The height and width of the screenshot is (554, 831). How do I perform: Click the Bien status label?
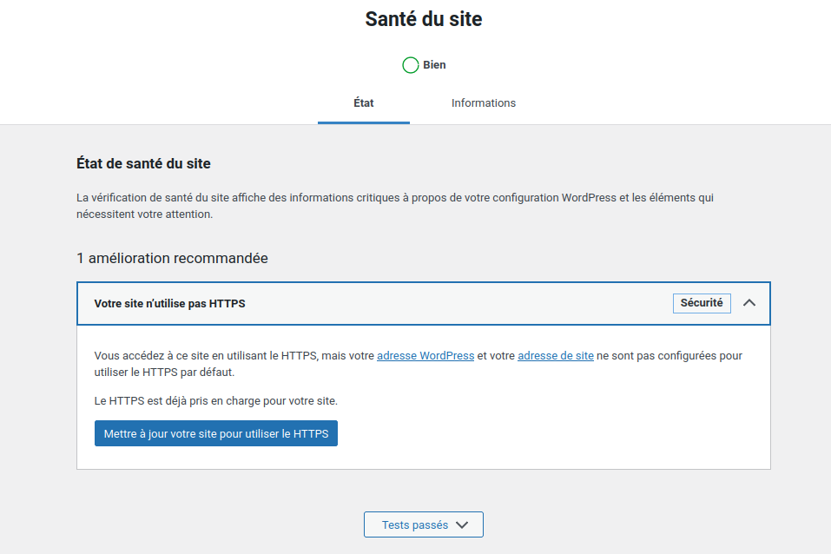(x=434, y=65)
